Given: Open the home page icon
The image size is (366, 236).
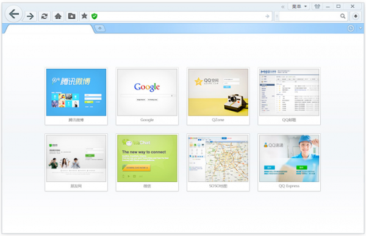Looking at the screenshot, I should click(58, 16).
